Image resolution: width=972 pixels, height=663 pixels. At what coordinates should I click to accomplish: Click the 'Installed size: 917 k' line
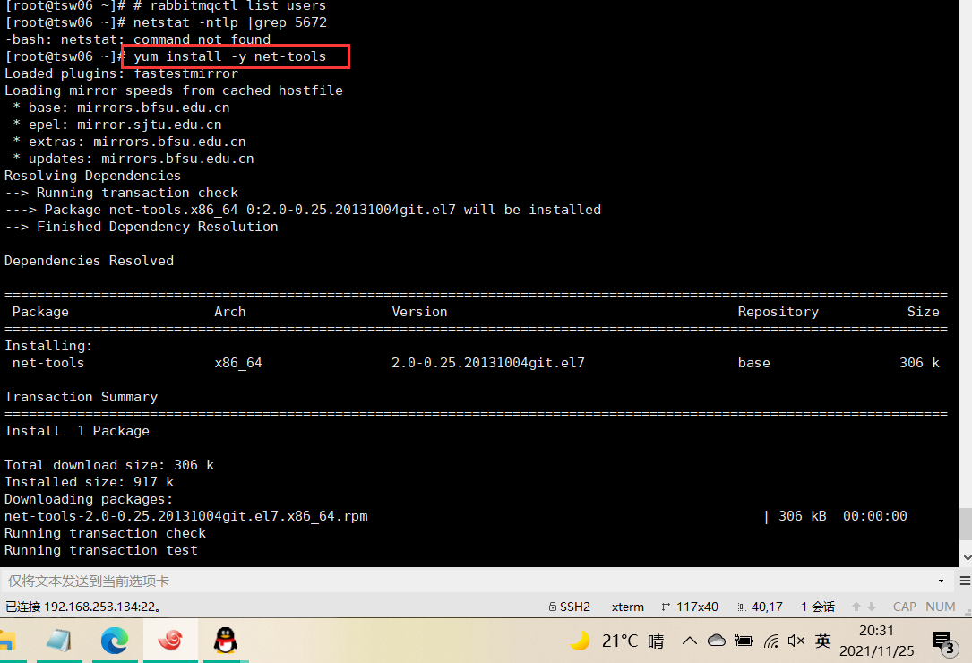(x=89, y=482)
